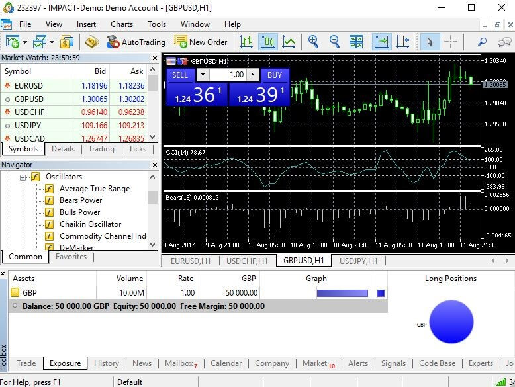Select Bulls Power indicator

80,212
